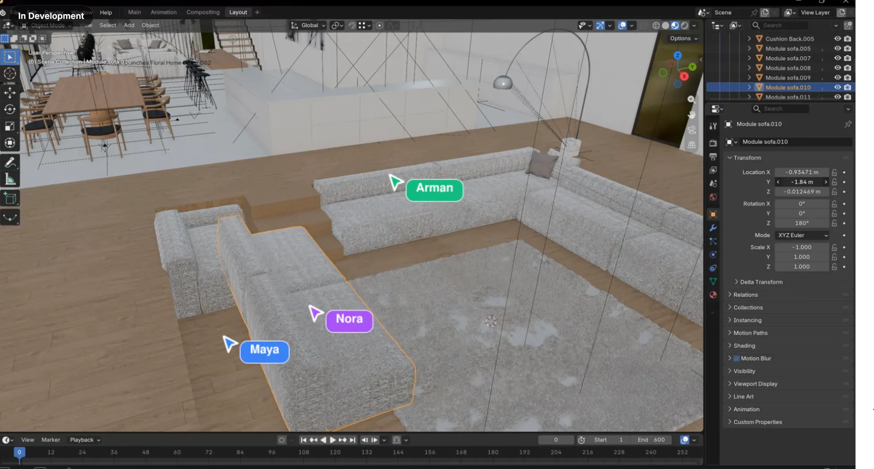This screenshot has width=874, height=469.
Task: Expand Module sofa.011 in outliner
Action: click(749, 97)
